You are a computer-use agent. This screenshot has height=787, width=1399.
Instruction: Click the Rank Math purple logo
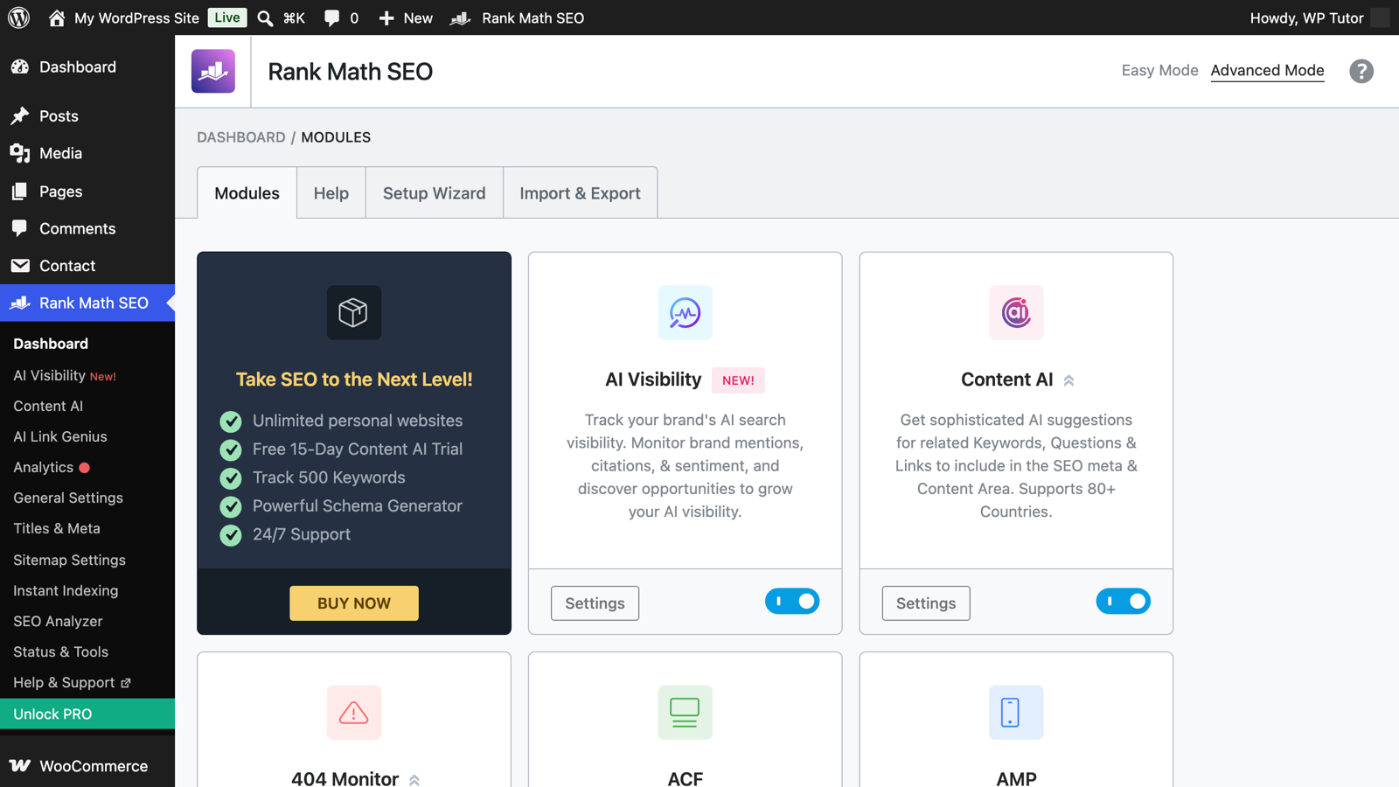[x=213, y=71]
